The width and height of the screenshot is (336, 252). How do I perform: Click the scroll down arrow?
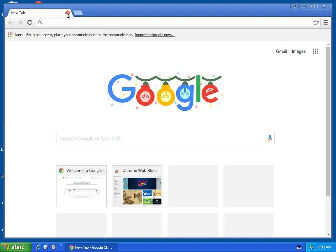pyautogui.click(x=328, y=234)
